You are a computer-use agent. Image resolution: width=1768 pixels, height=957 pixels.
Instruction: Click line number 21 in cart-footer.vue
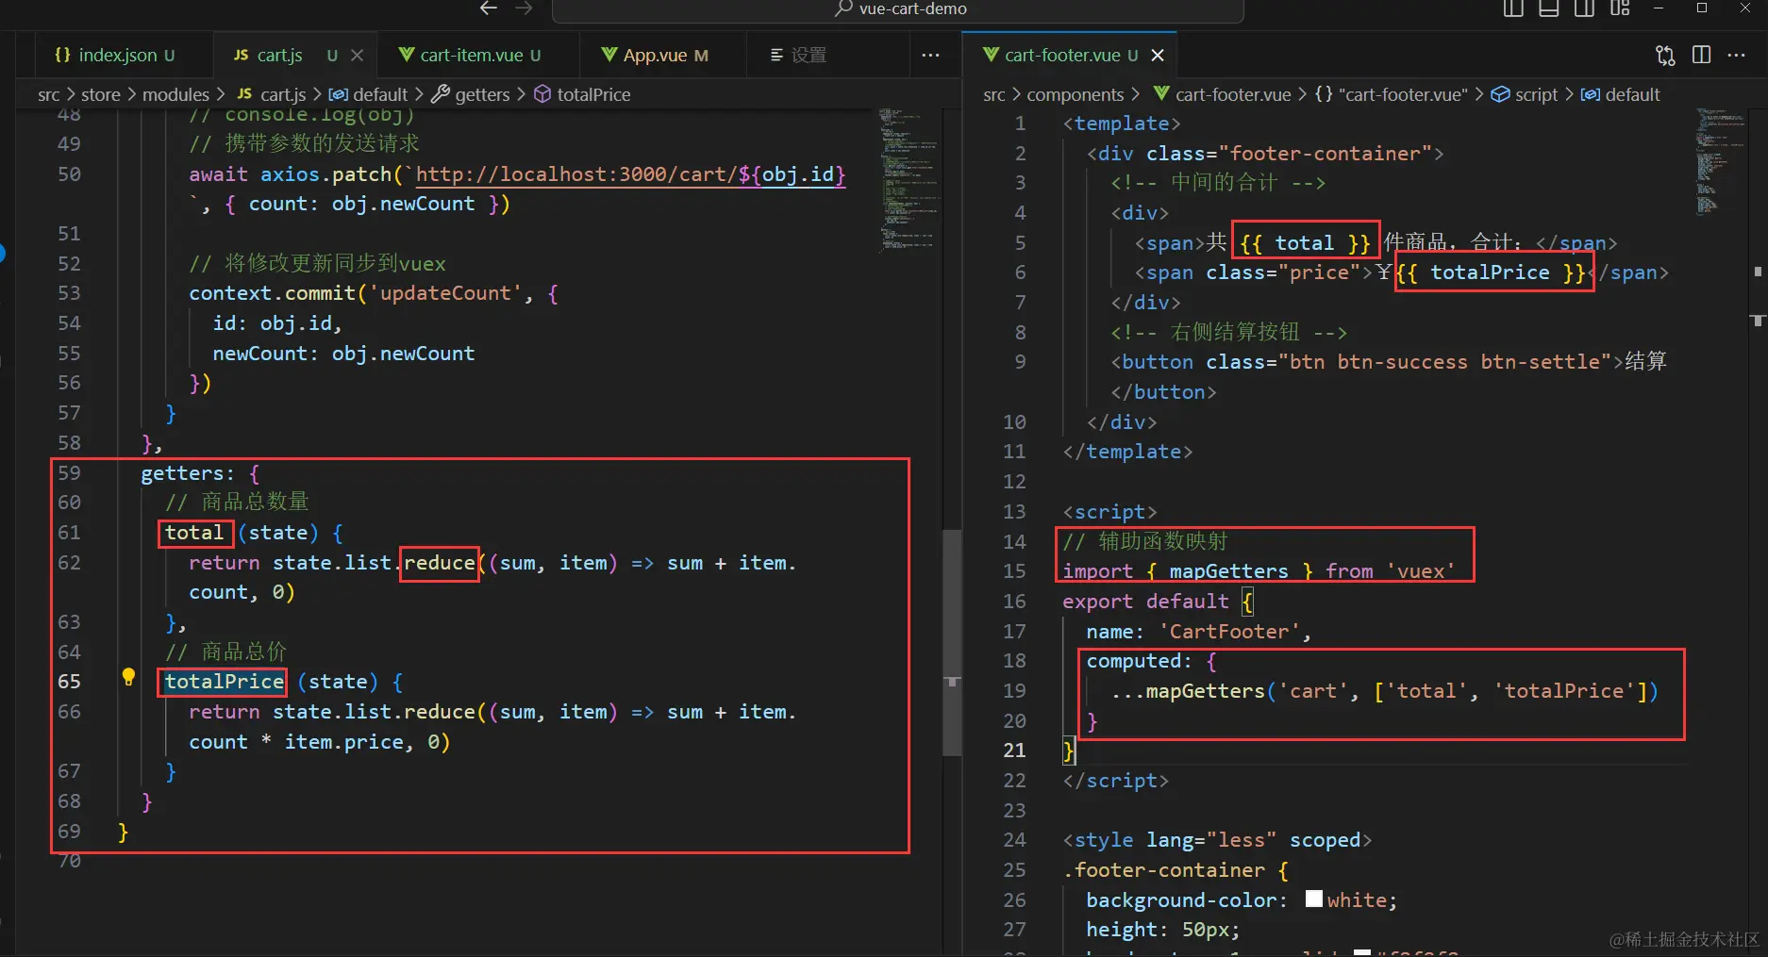point(1014,750)
